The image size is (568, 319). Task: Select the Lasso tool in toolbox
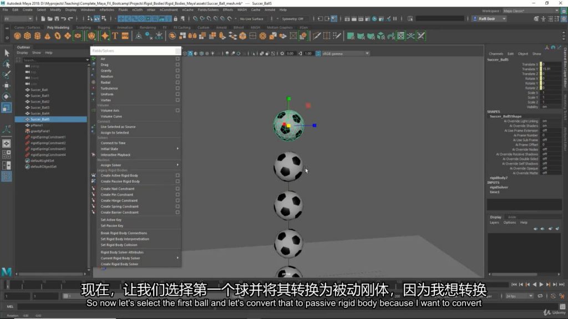(7, 64)
